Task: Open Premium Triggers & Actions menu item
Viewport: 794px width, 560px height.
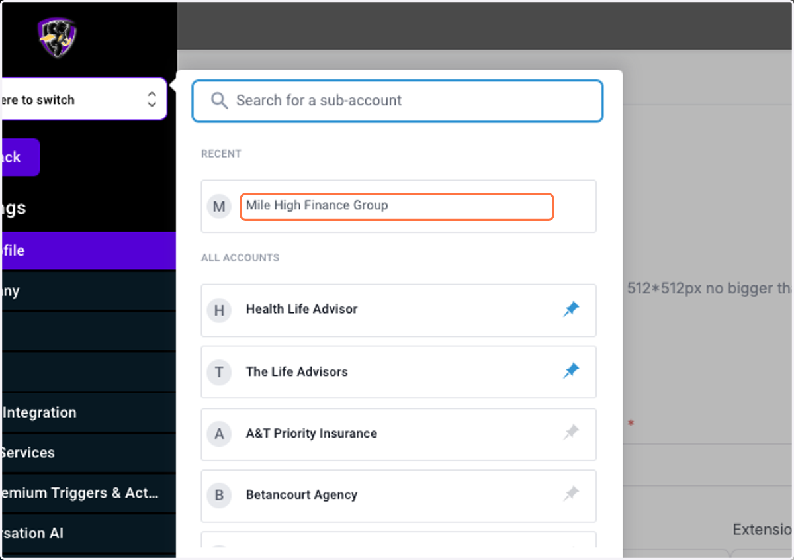Action: (x=88, y=493)
